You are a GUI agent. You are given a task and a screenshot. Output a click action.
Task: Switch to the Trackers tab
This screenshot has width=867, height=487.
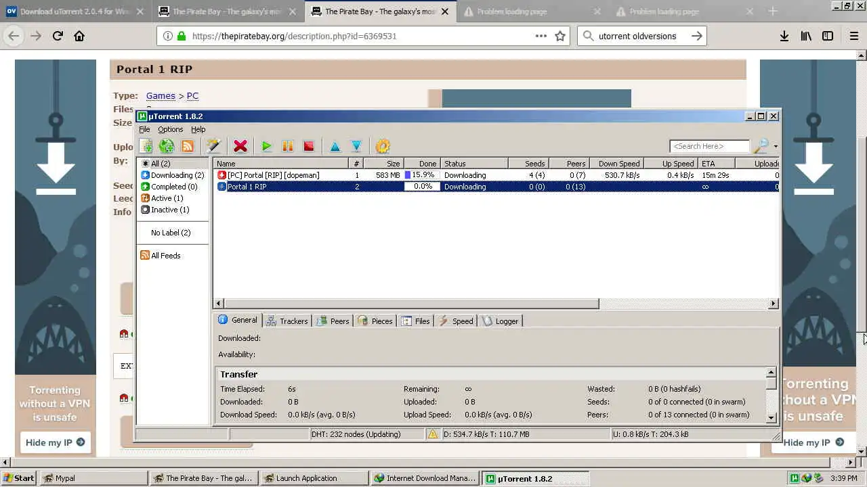(x=287, y=321)
